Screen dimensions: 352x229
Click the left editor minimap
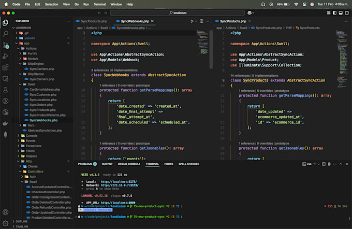pyautogui.click(x=203, y=42)
